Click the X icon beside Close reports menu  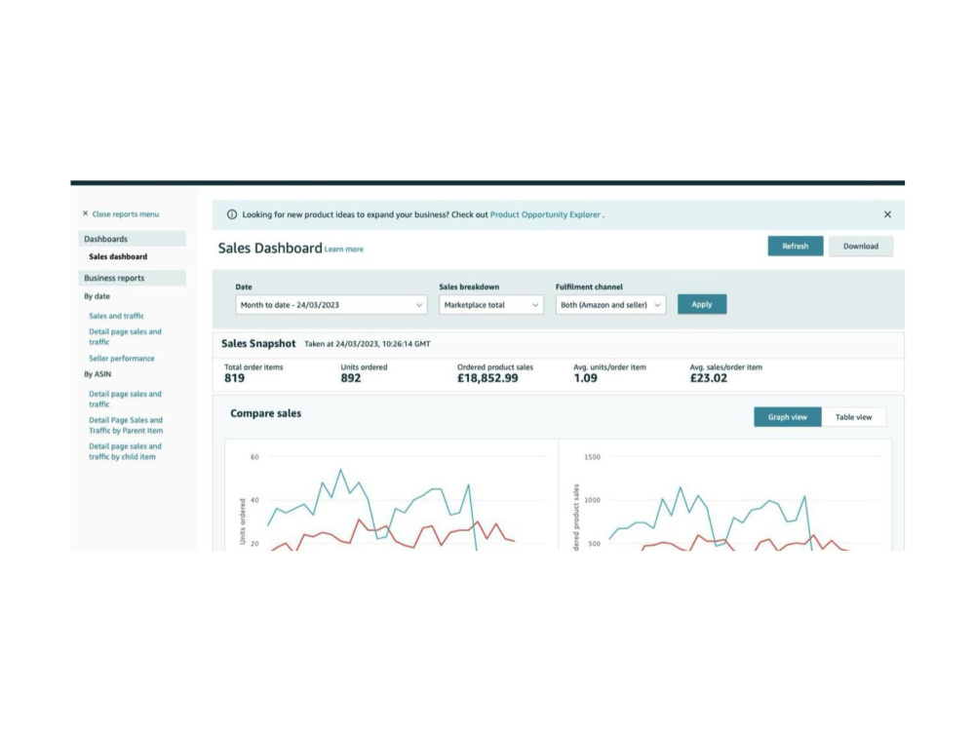click(x=85, y=213)
